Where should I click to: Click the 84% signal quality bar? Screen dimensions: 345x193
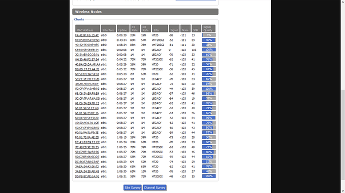[209, 69]
